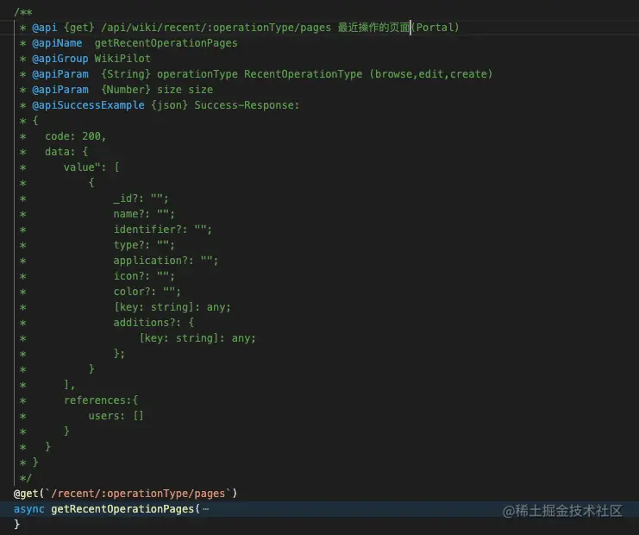Expand the folded getRecentOperationPages body ellipsis

coord(205,509)
